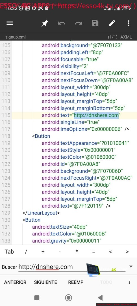Tap REEMP to replace match
Screen dimensions: 137x306
pos(76,282)
